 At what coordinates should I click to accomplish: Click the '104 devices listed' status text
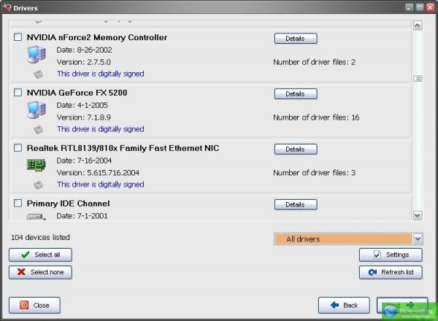point(40,237)
